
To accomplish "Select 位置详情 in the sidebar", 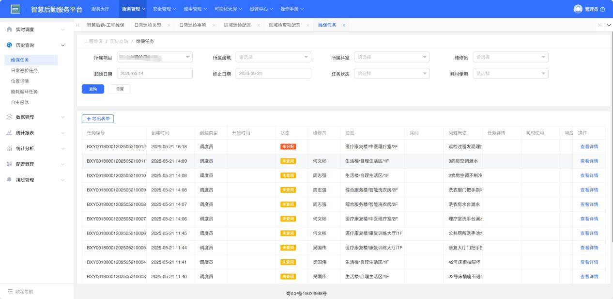I will click(21, 81).
